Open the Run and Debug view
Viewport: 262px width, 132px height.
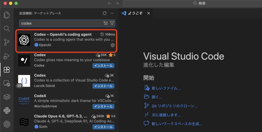7,56
